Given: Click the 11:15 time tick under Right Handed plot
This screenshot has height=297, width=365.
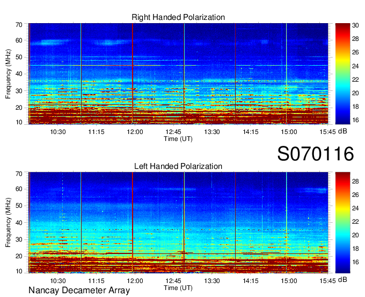Looking at the screenshot, I should [x=97, y=132].
